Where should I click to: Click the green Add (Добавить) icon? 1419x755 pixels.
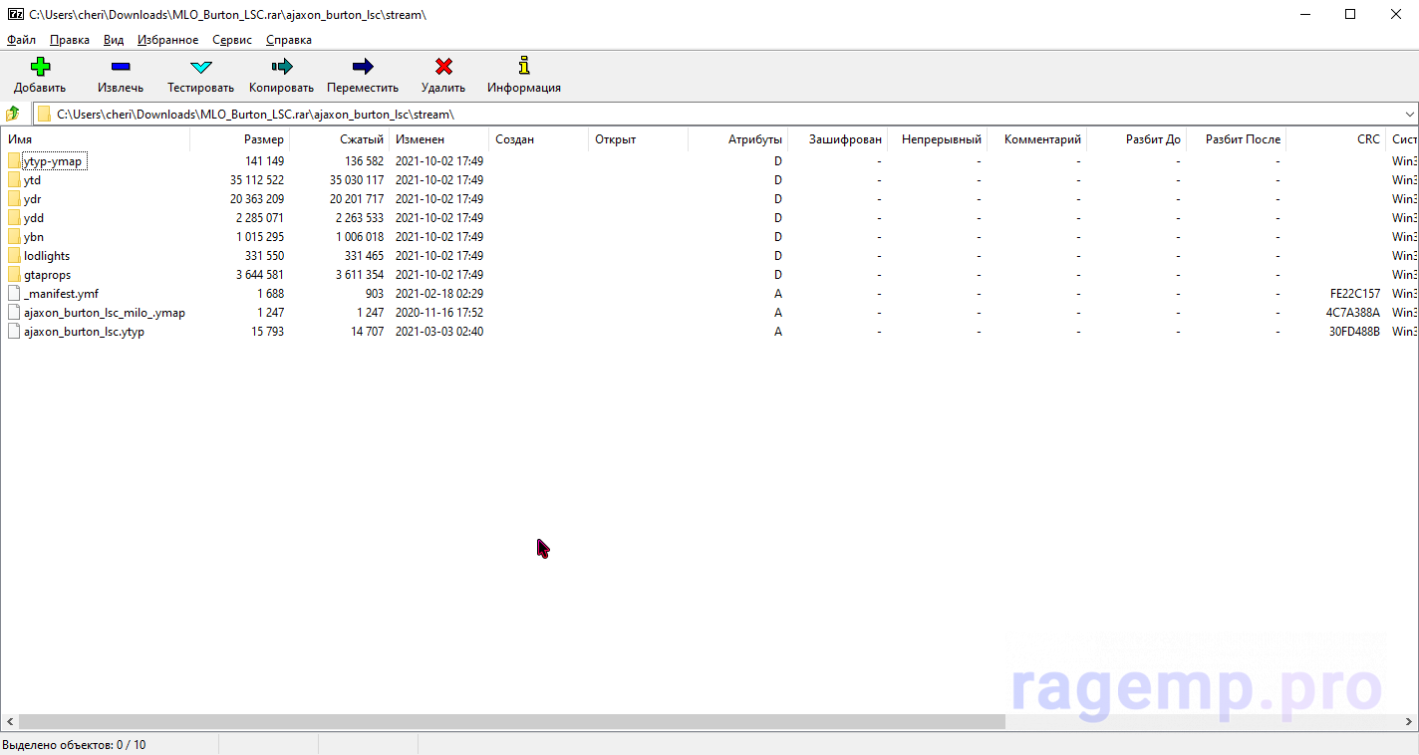tap(40, 67)
